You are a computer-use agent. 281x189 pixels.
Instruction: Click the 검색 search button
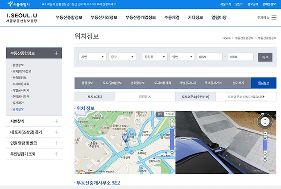(x=265, y=57)
